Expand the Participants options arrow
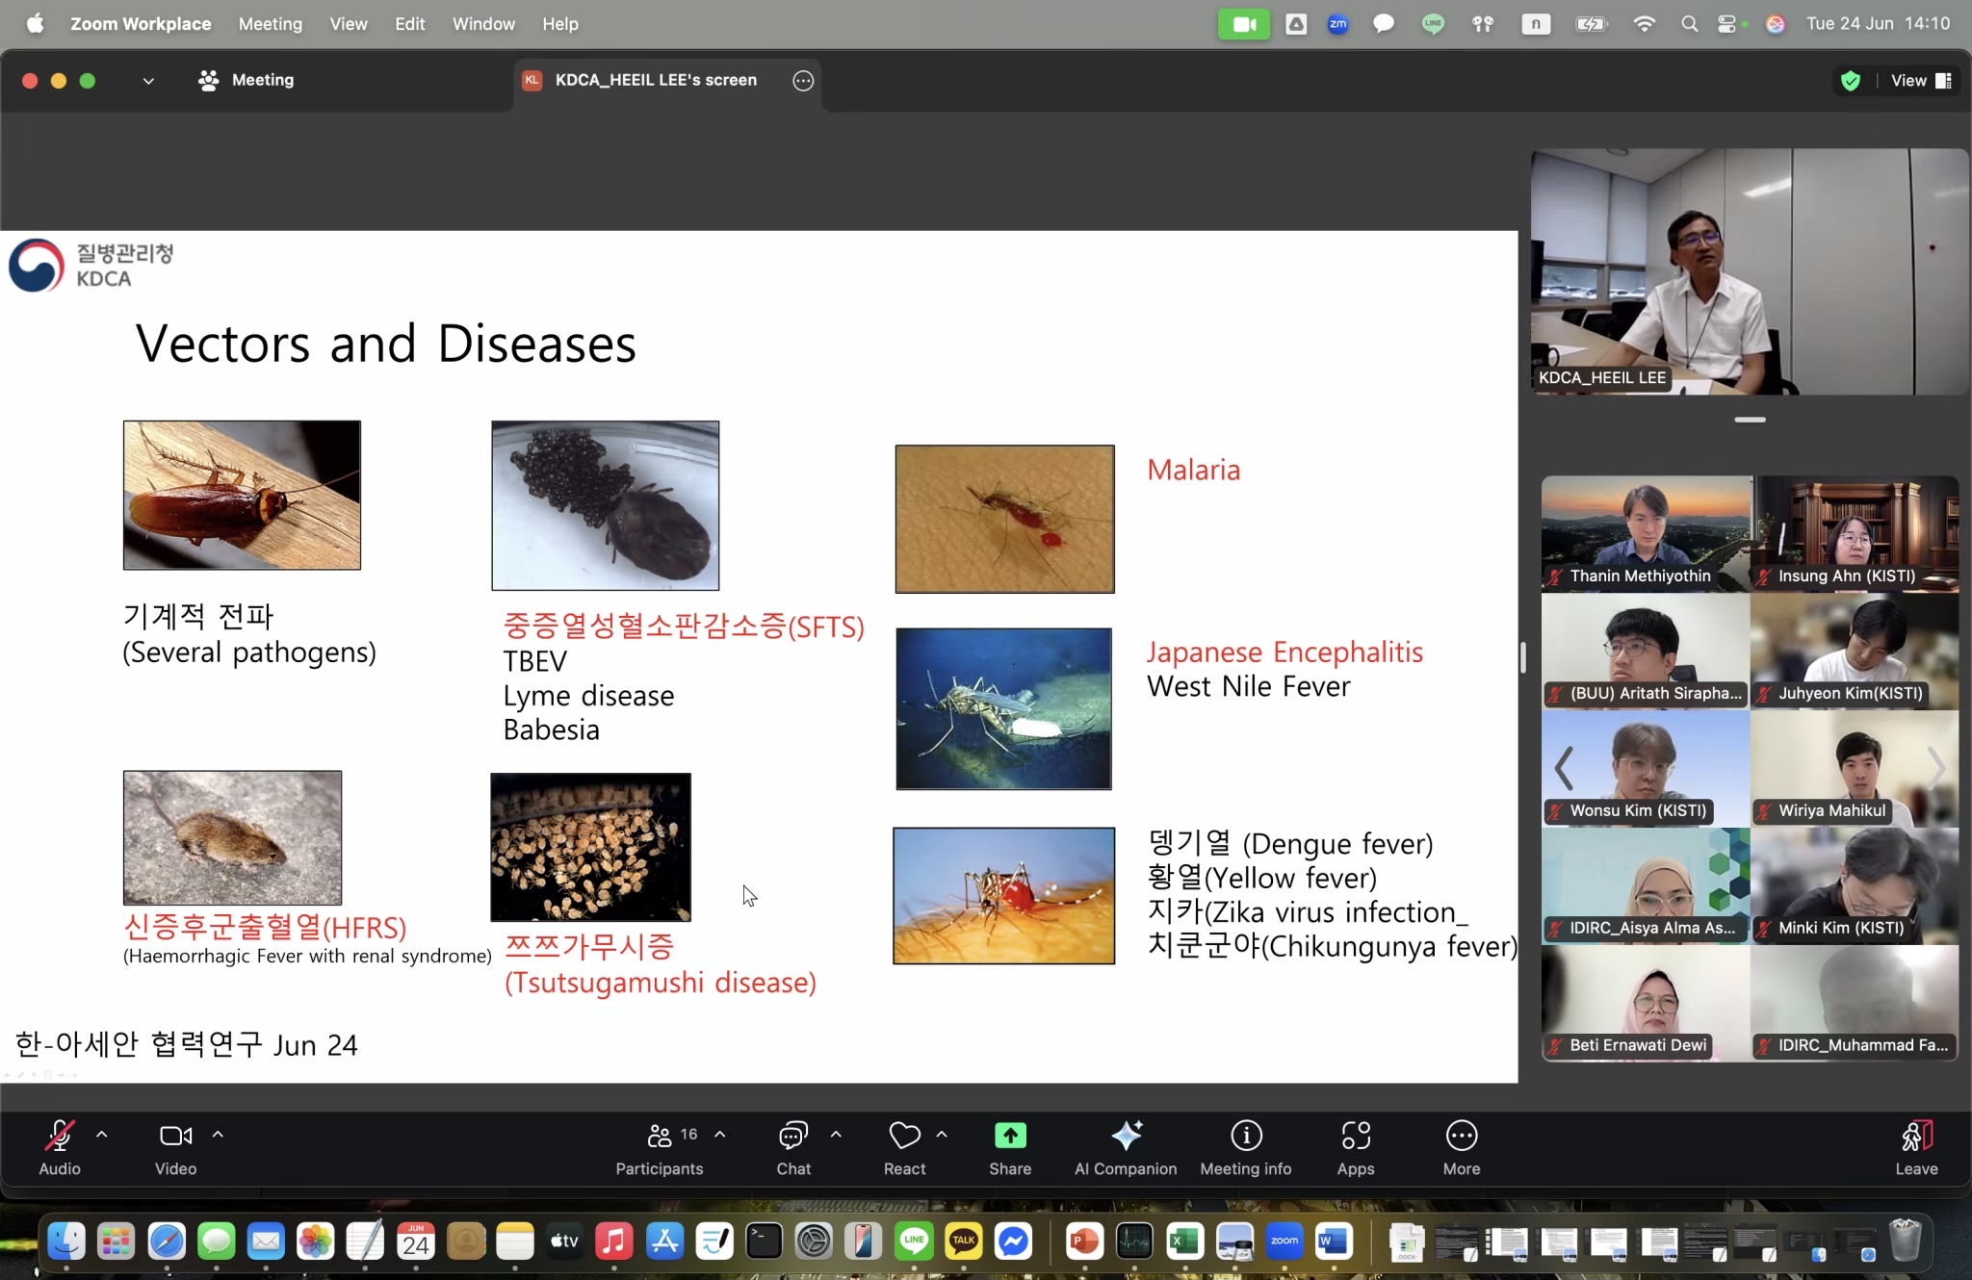 click(x=720, y=1135)
